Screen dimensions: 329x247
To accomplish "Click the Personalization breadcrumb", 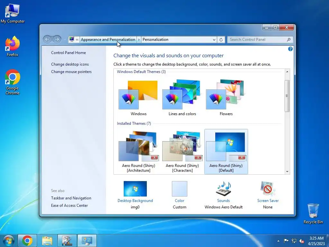I will pyautogui.click(x=155, y=40).
